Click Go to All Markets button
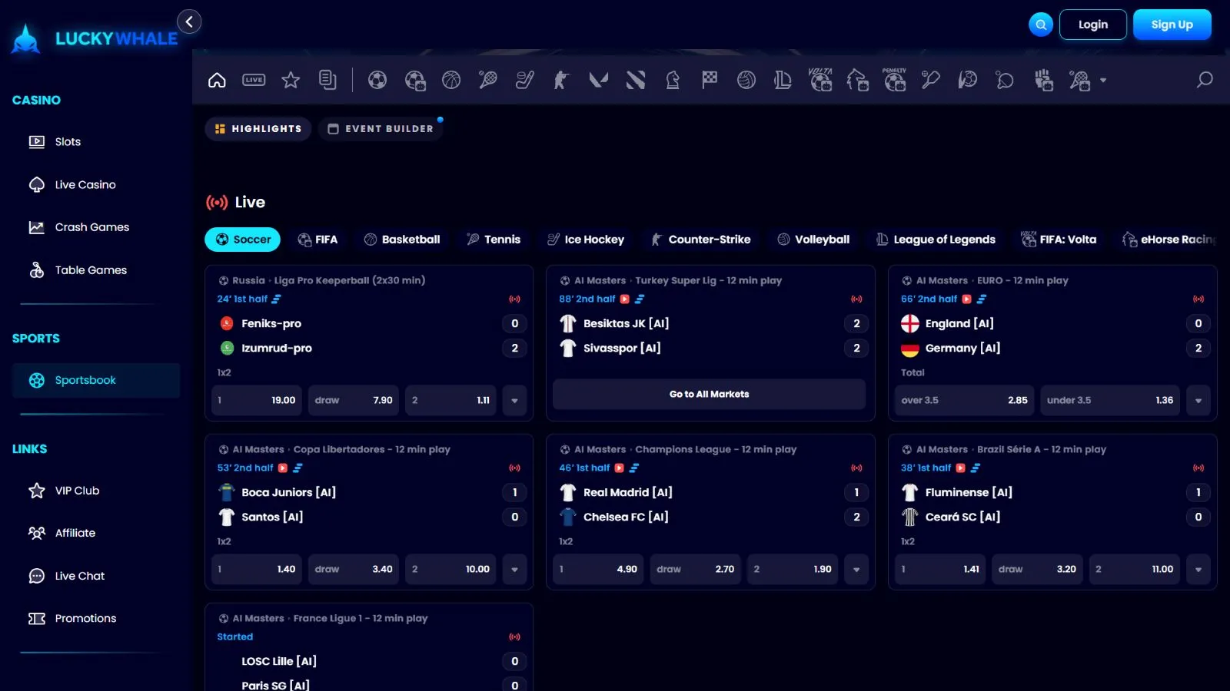This screenshot has height=691, width=1230. (x=709, y=394)
